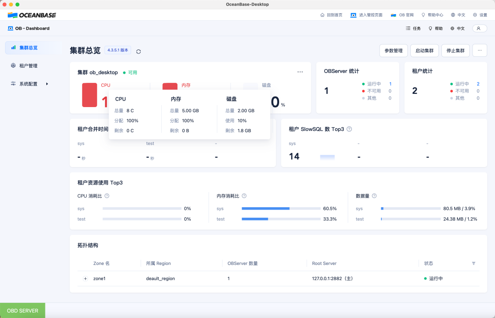The image size is (495, 318).
Task: Click the OceanBase logo in header
Action: click(32, 15)
